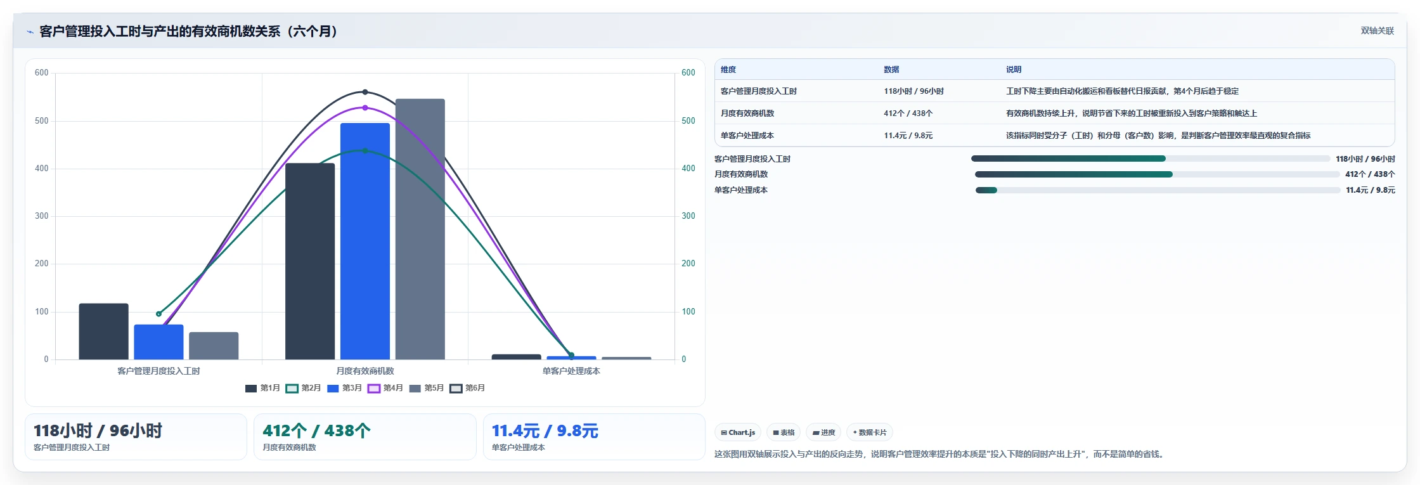This screenshot has height=485, width=1420.
Task: Toggle the 第2月 legend entry
Action: pyautogui.click(x=304, y=388)
